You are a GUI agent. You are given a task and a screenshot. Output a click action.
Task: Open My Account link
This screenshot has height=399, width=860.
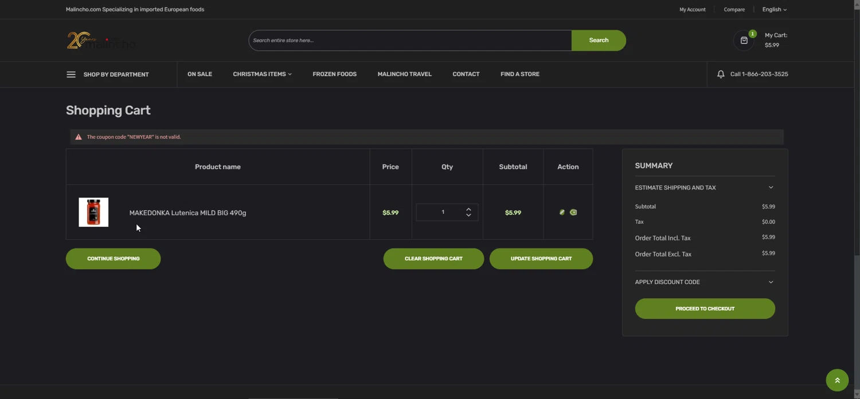point(692,9)
